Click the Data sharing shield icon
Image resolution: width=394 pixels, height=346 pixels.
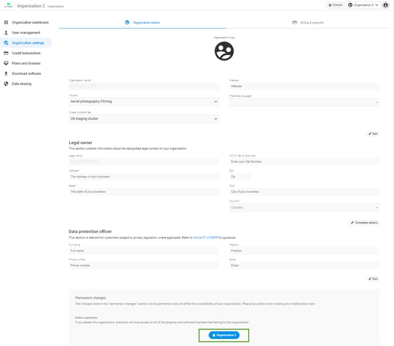click(x=6, y=83)
